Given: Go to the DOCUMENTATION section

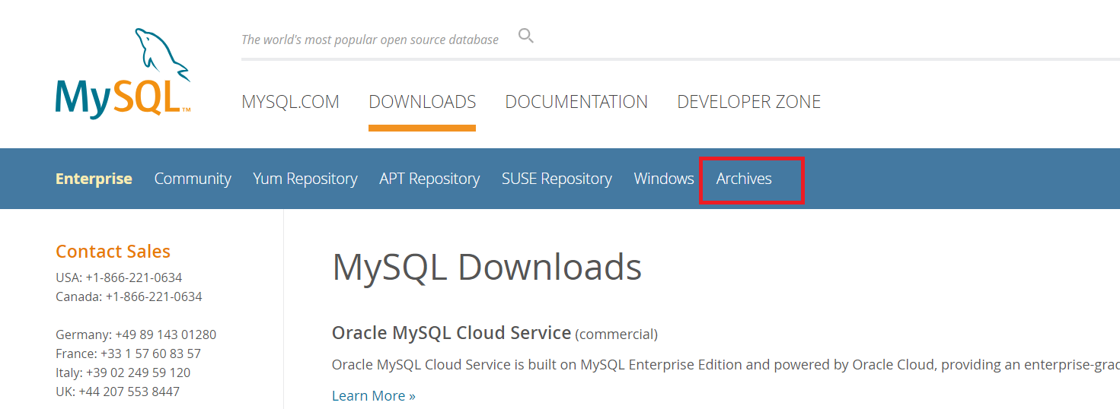Looking at the screenshot, I should (576, 102).
